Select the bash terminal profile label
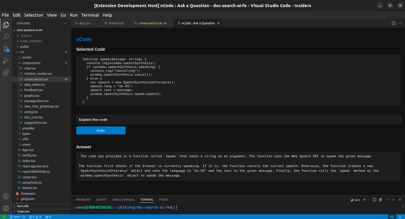The width and height of the screenshot is (405, 219). [355, 200]
